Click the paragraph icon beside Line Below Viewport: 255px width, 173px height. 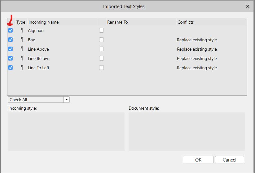tap(22, 58)
